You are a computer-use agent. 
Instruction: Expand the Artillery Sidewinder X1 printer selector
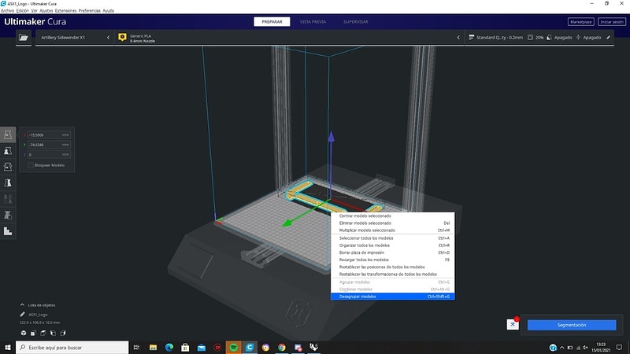tap(75, 37)
